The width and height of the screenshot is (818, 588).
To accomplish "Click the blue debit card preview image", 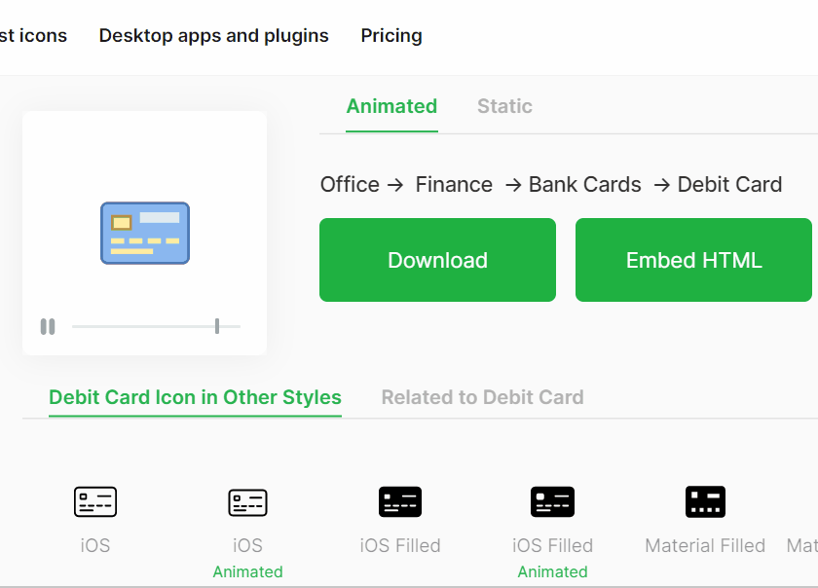I will (x=145, y=233).
